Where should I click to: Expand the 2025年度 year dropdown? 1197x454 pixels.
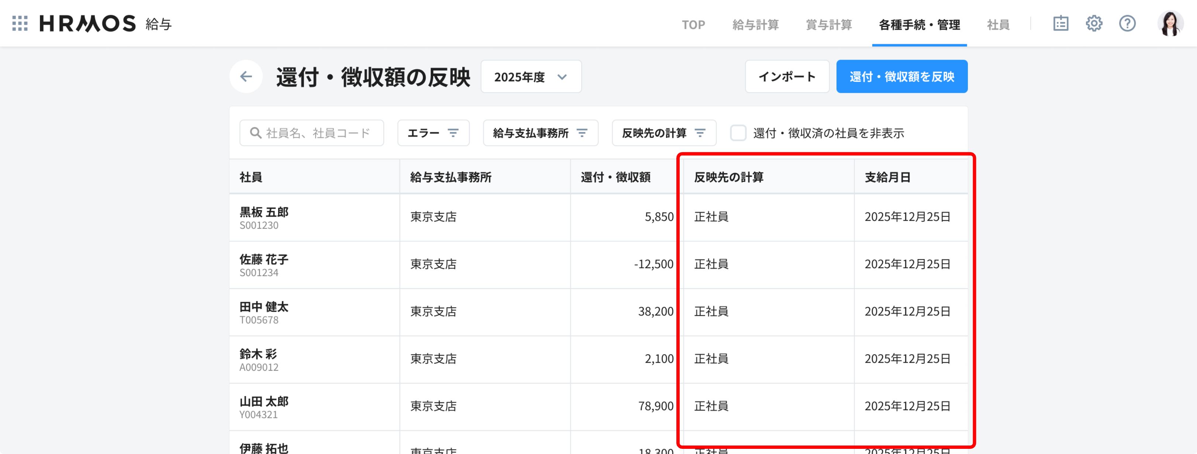point(531,77)
